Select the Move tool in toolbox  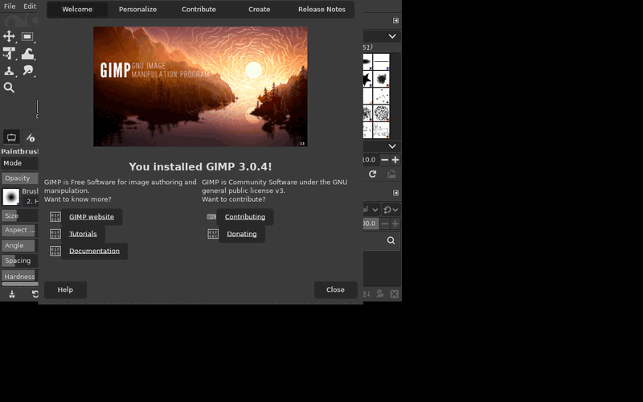coord(9,36)
